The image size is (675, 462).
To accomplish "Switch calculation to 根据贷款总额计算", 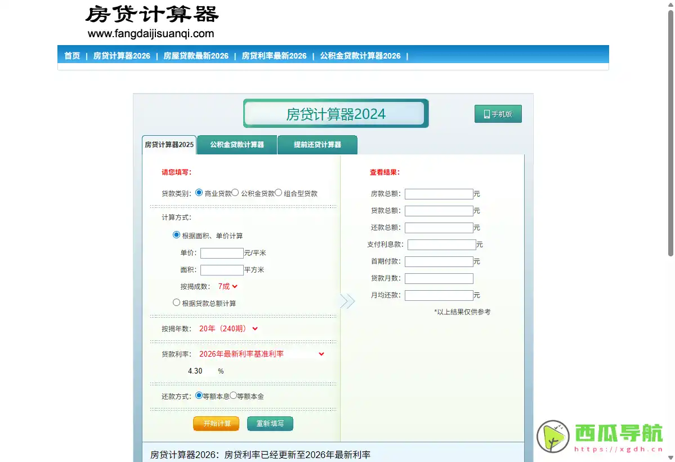I will click(176, 302).
